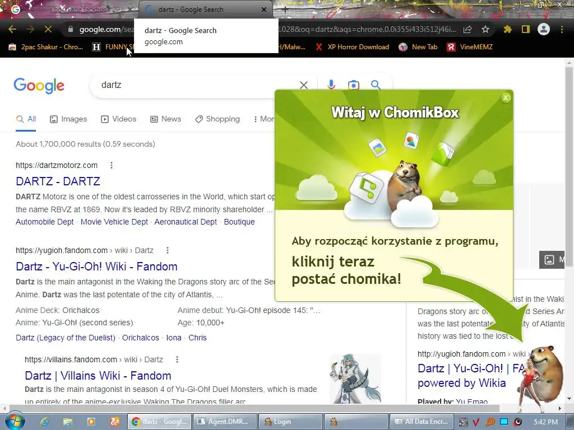Stop loading the page with the X button

coord(48,29)
